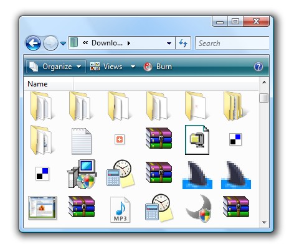Close the window with the red X
289x252 pixels.
[x=257, y=21]
